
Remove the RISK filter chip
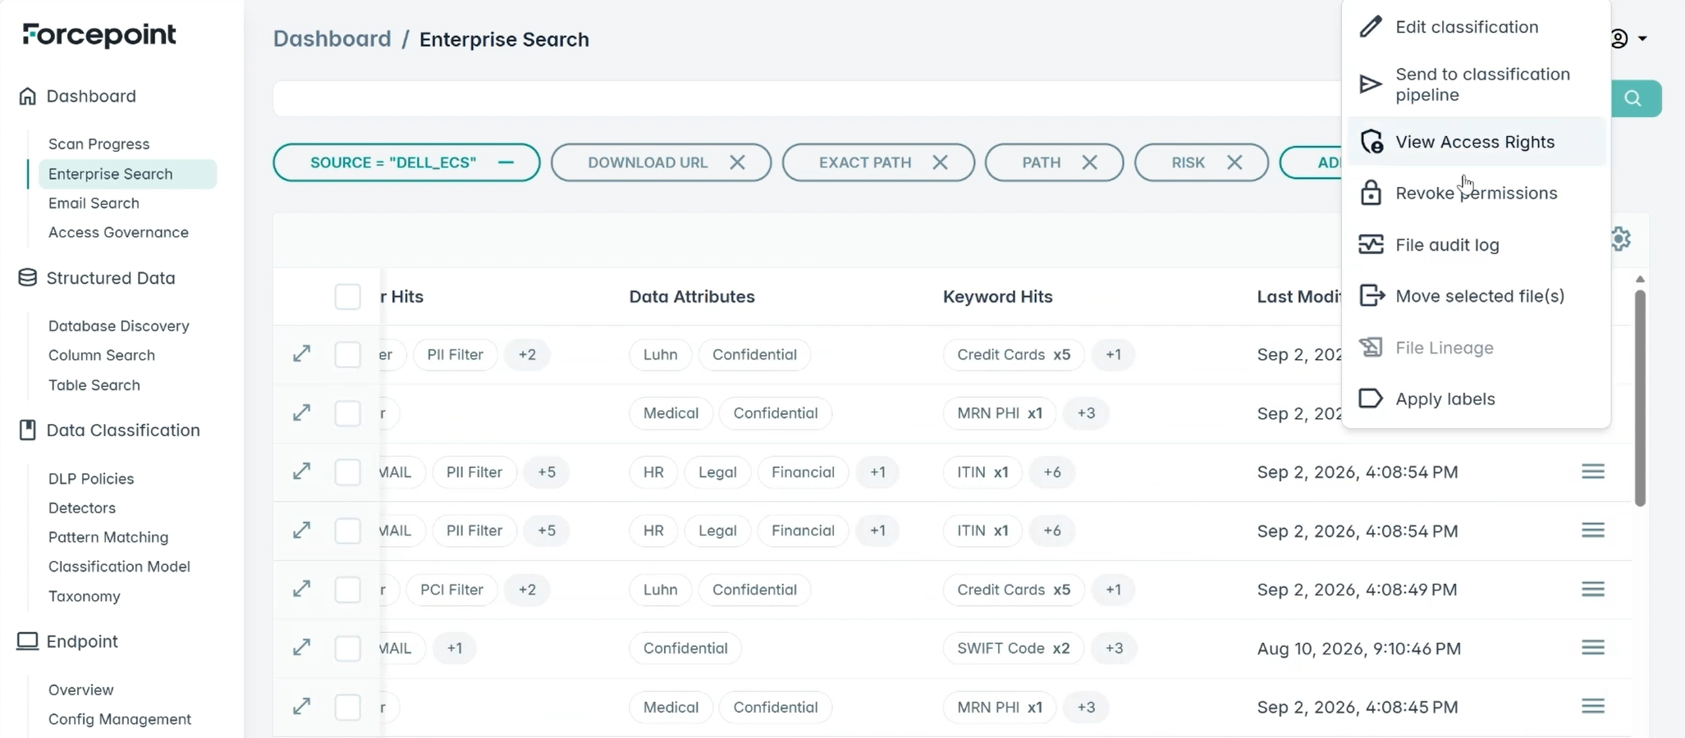[1234, 162]
